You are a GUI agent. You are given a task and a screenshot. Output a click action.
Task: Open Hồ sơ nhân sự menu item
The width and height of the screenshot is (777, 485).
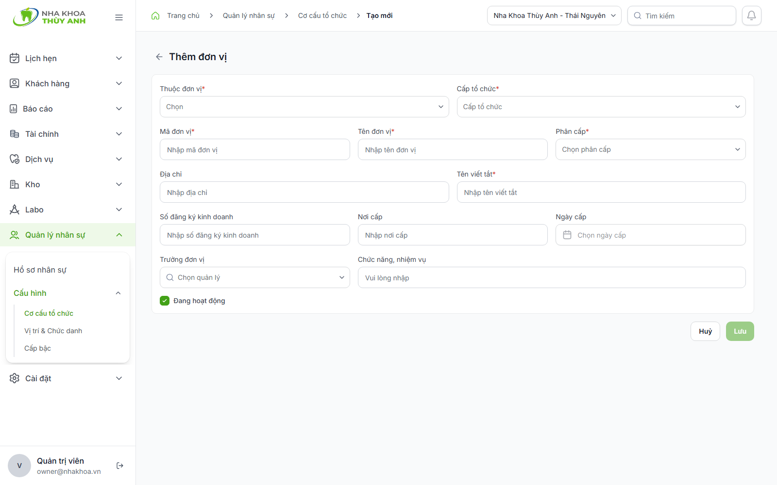point(40,270)
